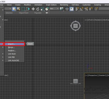This screenshot has height=99, width=109.
Task: Open the Customize menu
Action: [x=86, y=5]
